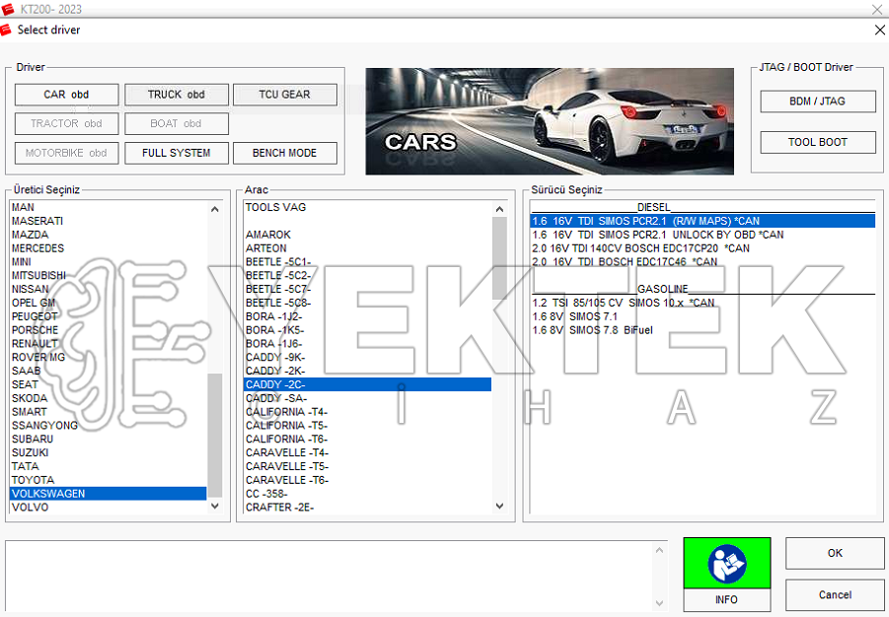Click the manufacturer list scrollbar thumb
This screenshot has height=617, width=889.
point(215,435)
